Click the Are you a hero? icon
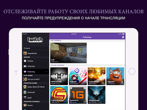Viewport: 147px width, 110px height. click(x=25, y=79)
